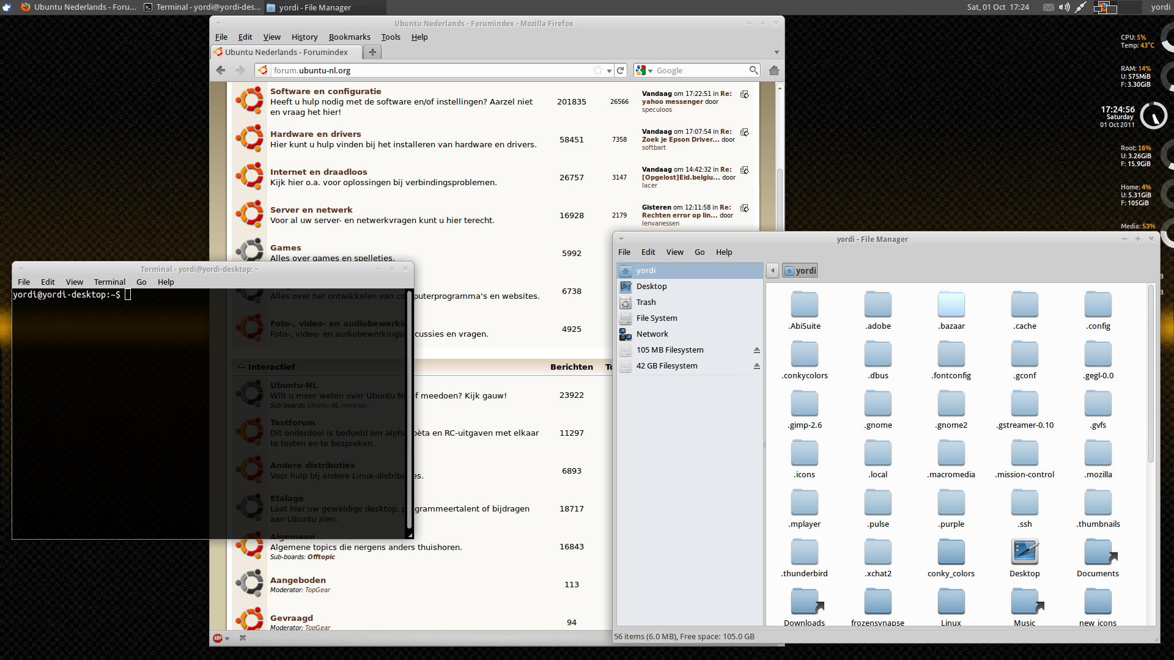
Task: Click the Software en configuratie board icon
Action: coord(249,100)
